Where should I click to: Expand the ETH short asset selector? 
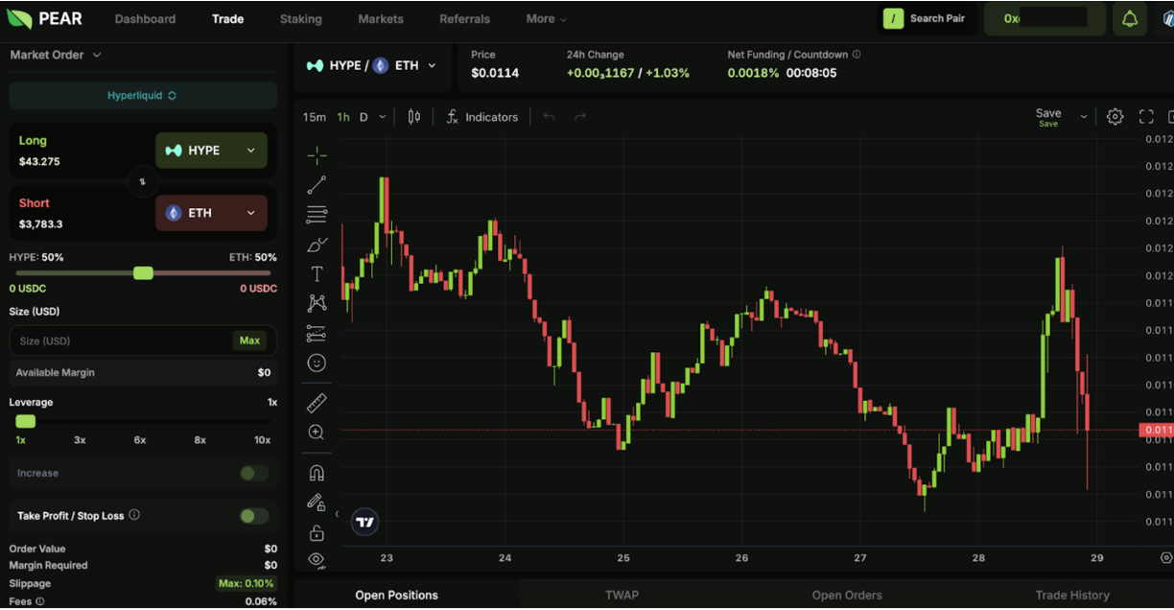211,213
